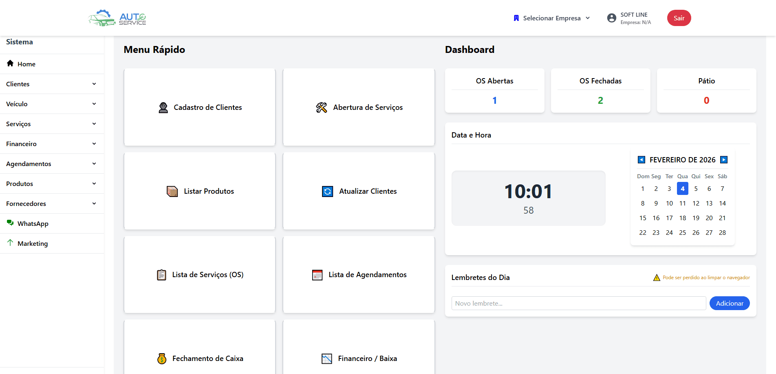The image size is (776, 374).
Task: Open the Lista de Agendamentos card
Action: click(x=359, y=275)
